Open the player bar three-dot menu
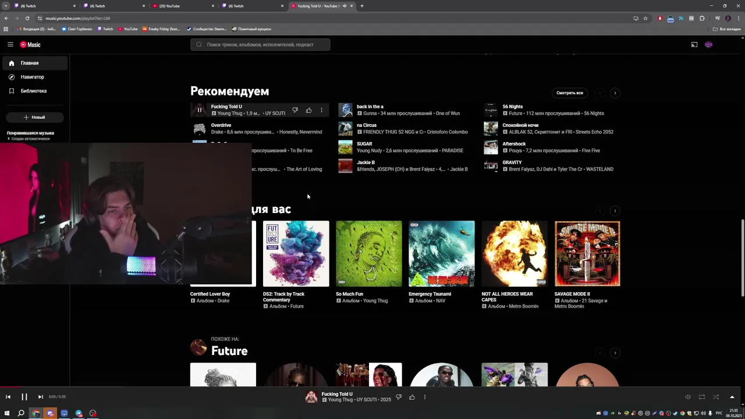 click(424, 397)
